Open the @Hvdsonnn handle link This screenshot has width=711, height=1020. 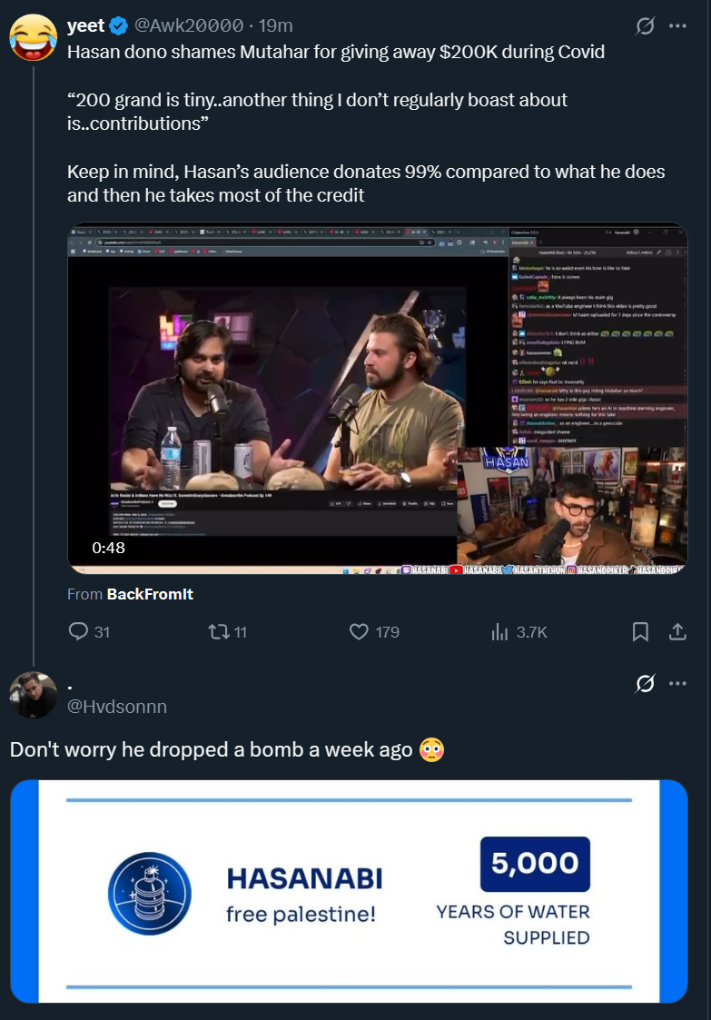click(x=117, y=707)
